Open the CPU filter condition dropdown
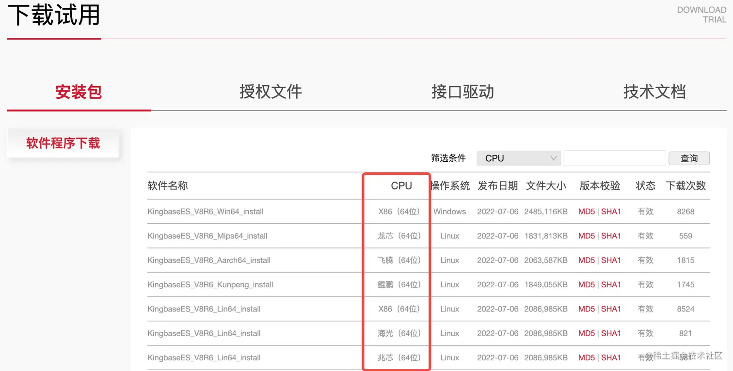 [519, 158]
